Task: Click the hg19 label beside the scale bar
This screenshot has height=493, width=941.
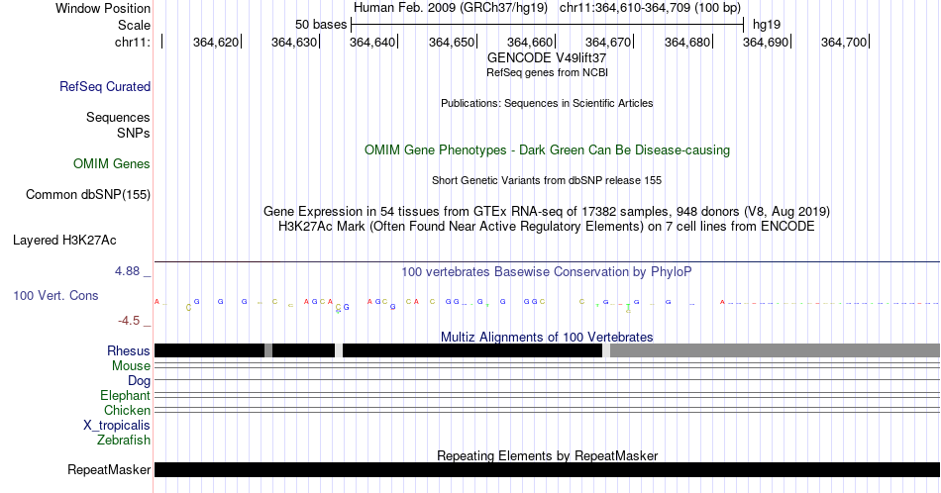Action: tap(767, 25)
